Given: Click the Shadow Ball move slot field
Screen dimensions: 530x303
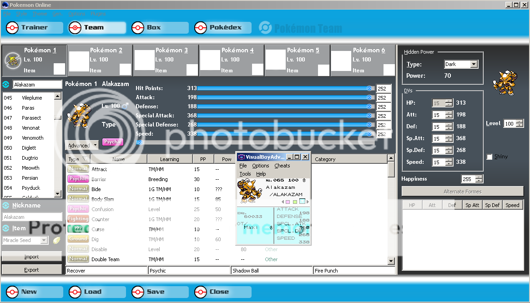Looking at the screenshot, I should click(272, 271).
